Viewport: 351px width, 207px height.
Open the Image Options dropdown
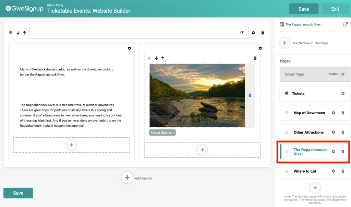[x=162, y=133]
